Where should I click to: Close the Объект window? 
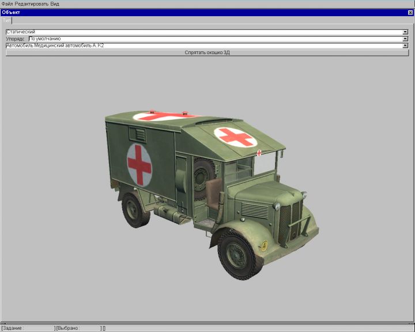point(410,12)
